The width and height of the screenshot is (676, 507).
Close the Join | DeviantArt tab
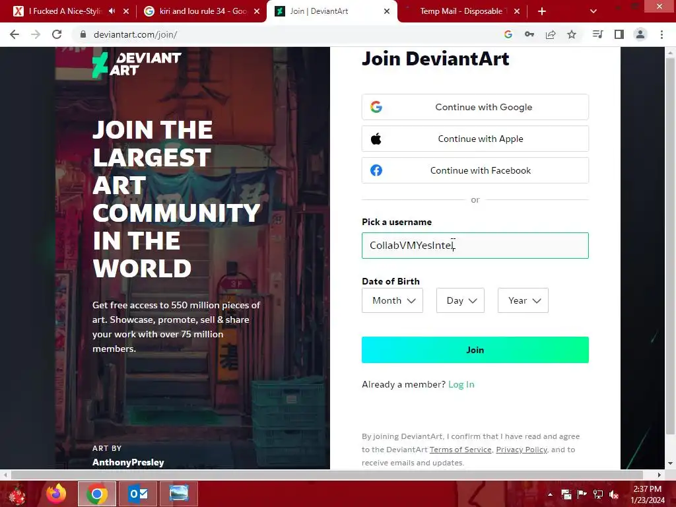pos(387,11)
